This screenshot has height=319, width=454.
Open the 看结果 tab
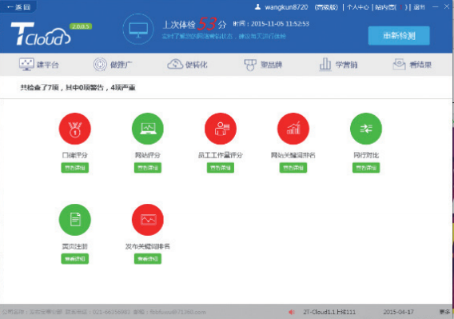[412, 64]
